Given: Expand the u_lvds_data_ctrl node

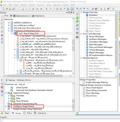Looking at the screenshot, I should [x=15, y=55].
